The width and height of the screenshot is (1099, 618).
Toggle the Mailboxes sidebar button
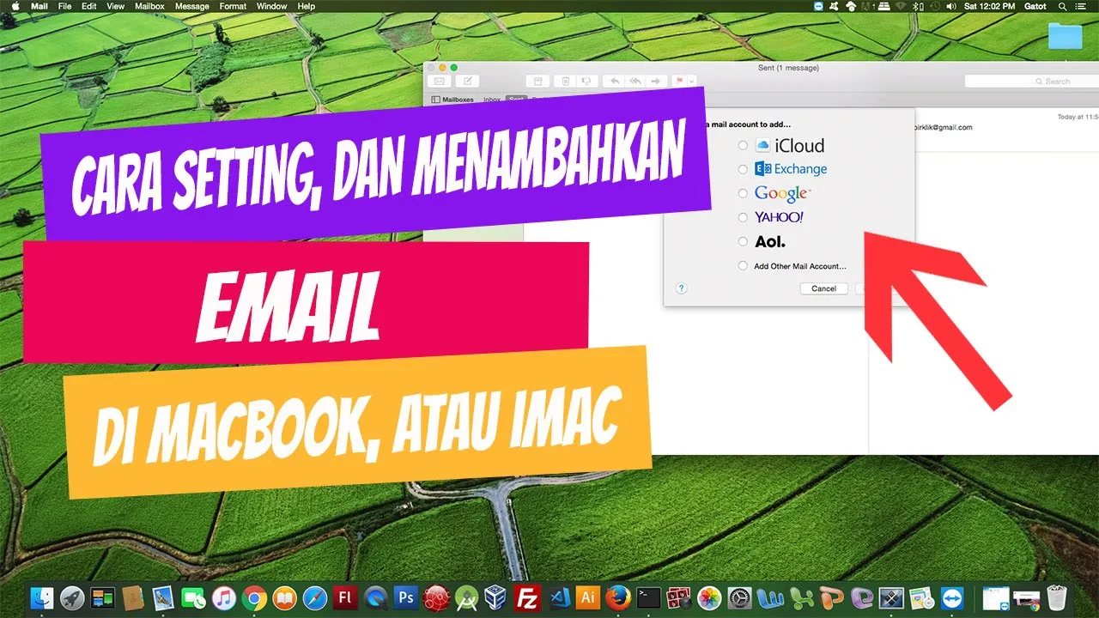(452, 100)
